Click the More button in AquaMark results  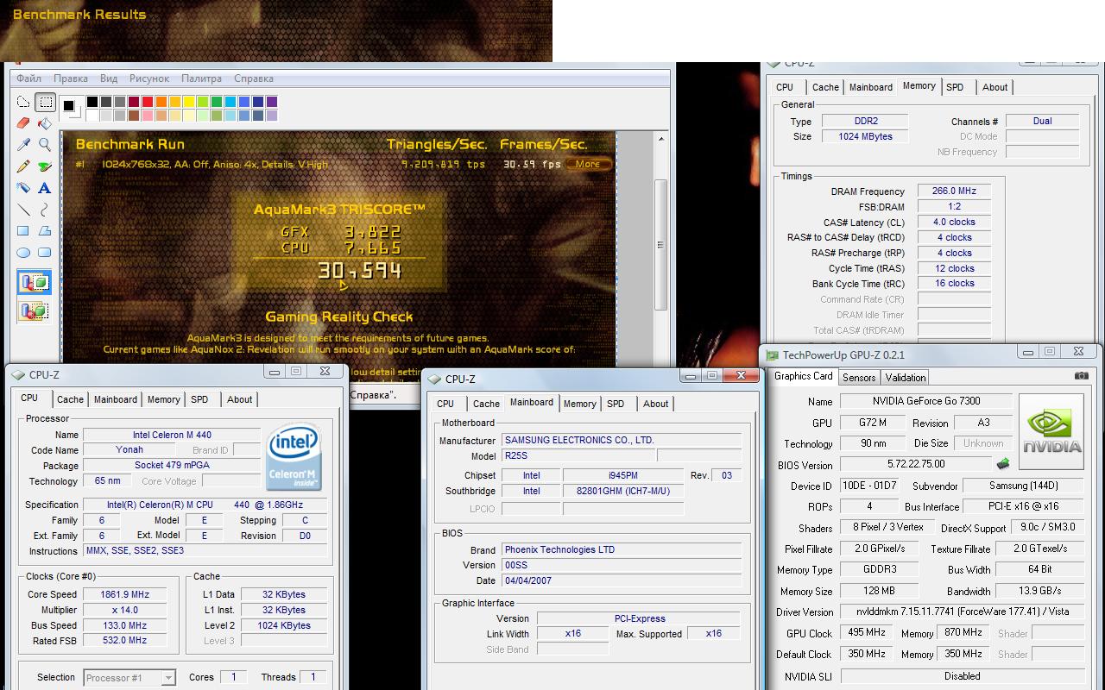coord(588,164)
